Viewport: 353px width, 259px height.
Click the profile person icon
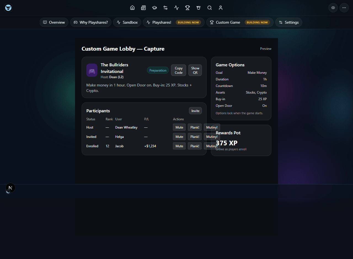221,8
